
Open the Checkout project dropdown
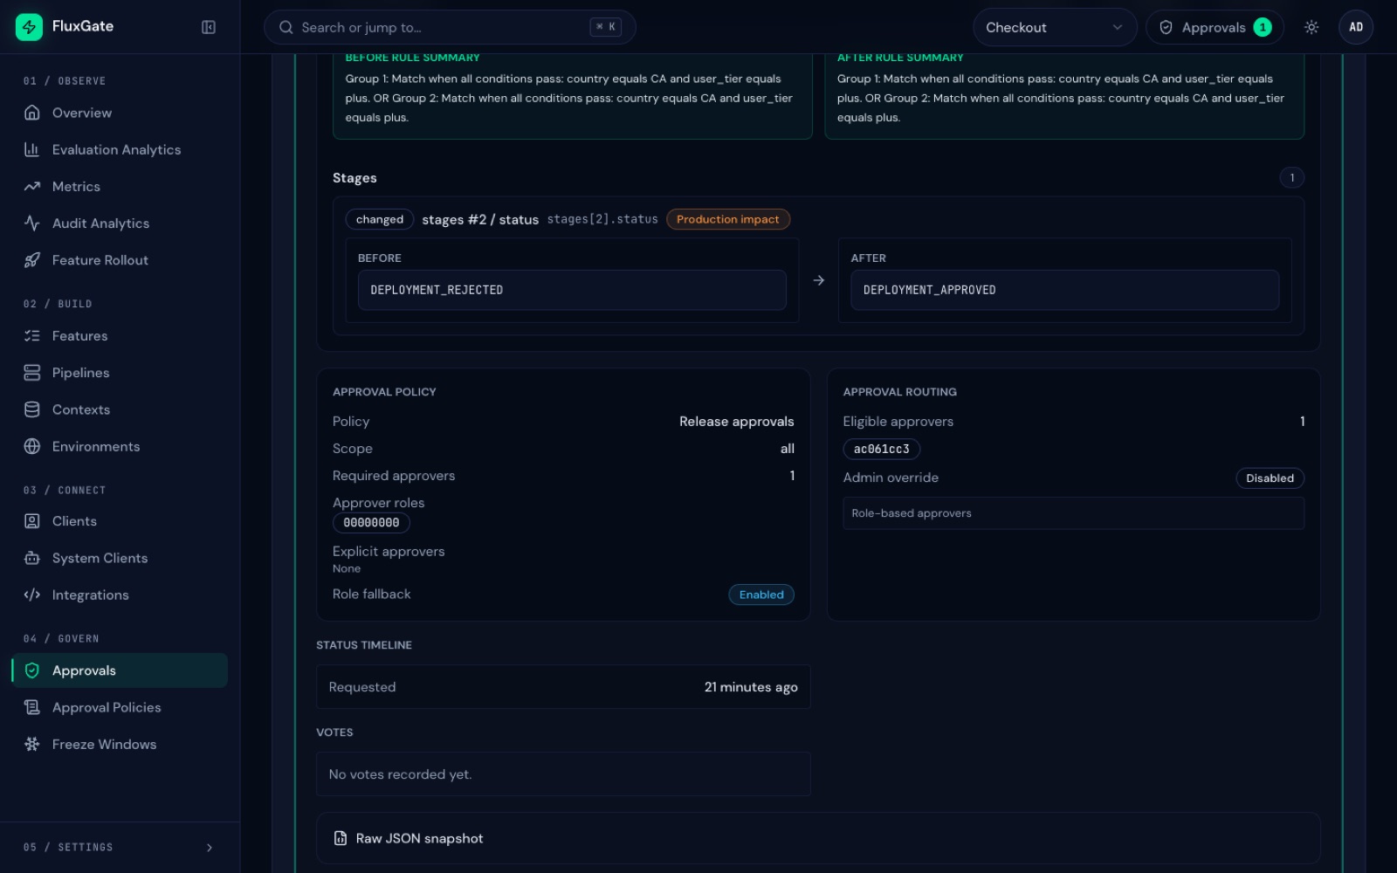click(x=1055, y=27)
